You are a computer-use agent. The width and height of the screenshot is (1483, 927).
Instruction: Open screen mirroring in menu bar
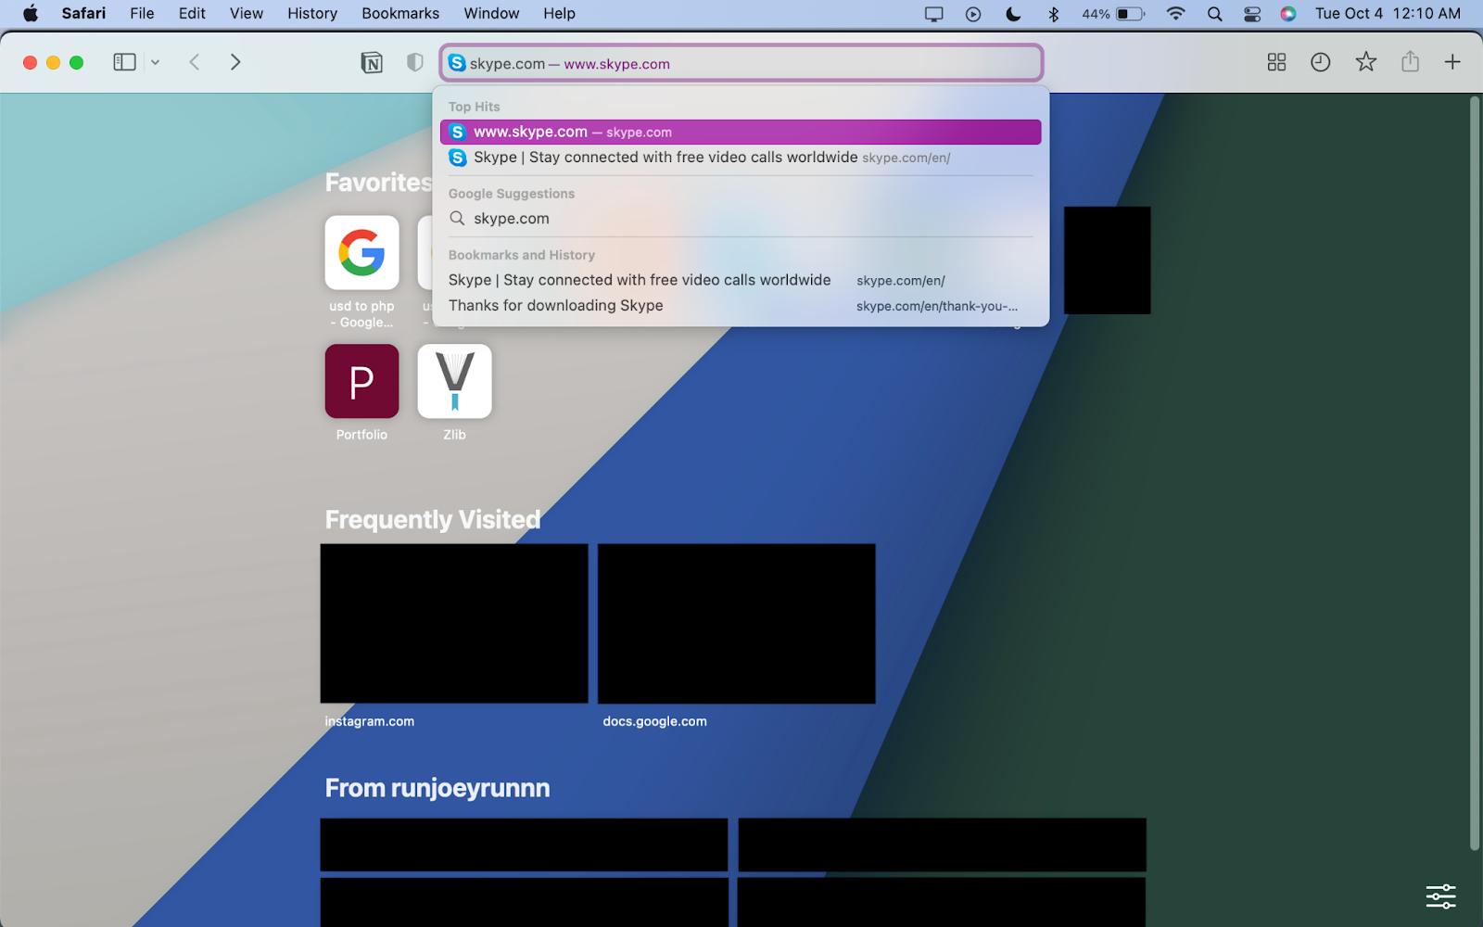tap(933, 14)
